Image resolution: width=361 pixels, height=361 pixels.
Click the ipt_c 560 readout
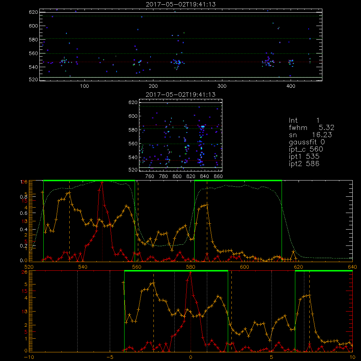[306, 149]
